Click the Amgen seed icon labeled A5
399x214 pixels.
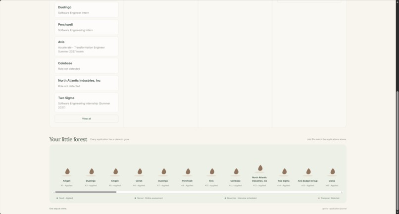[x=115, y=171]
